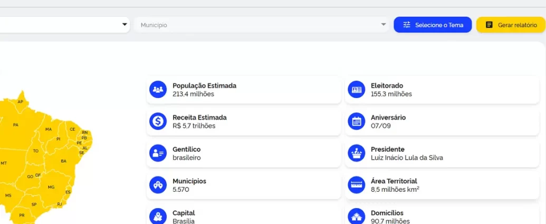The image size is (546, 224).
Task: Select Minas Gerais (MG) on the map
Action: 51,187
